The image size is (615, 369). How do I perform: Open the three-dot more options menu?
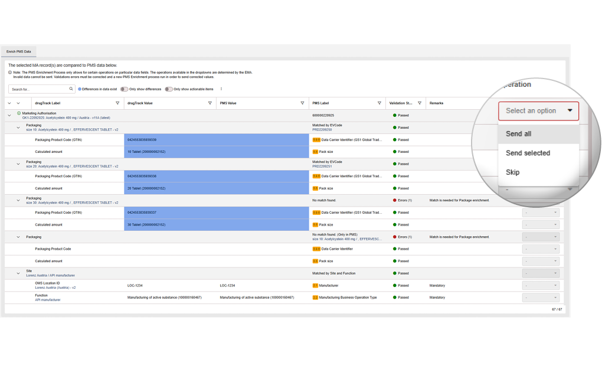221,89
